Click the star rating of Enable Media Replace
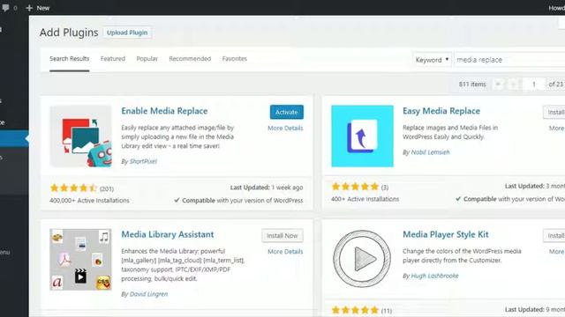 [73, 188]
